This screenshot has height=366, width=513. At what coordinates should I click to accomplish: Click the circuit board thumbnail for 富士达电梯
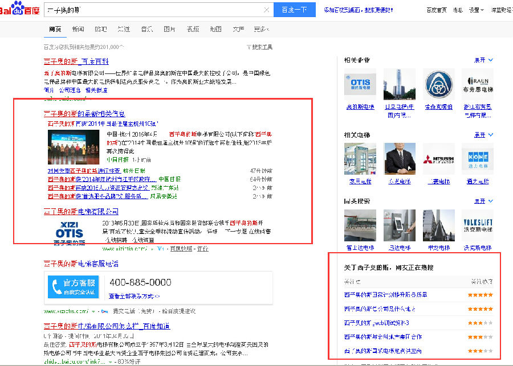click(x=360, y=225)
